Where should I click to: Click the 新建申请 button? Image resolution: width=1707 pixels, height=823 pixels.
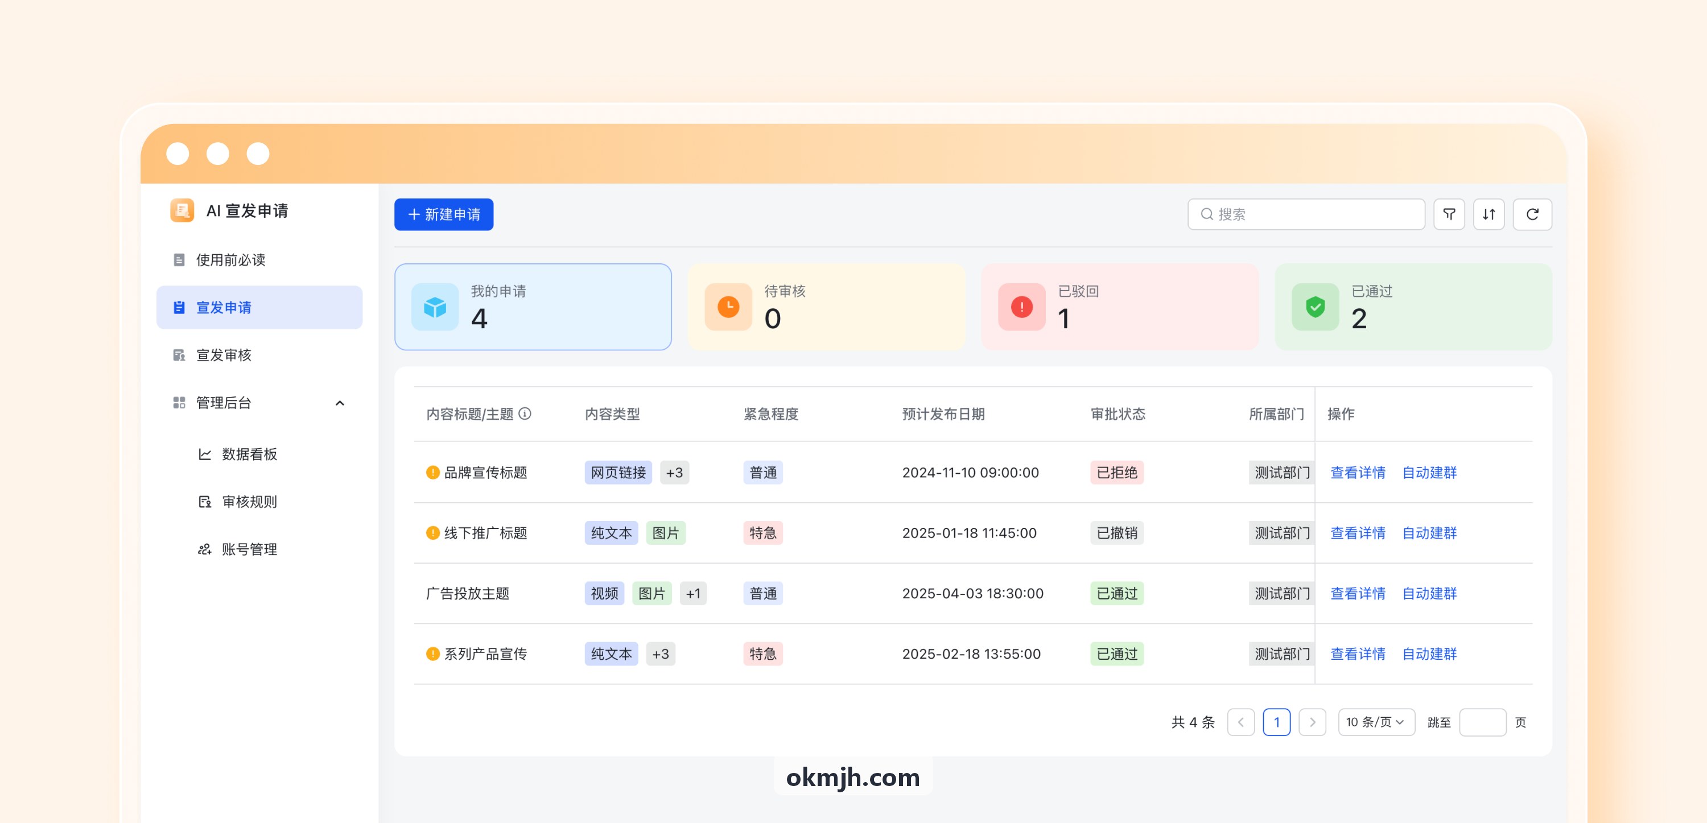(x=443, y=214)
